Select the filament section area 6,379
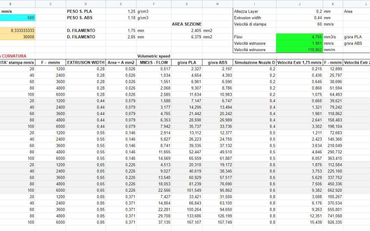The height and width of the screenshot is (231, 370). [x=186, y=37]
